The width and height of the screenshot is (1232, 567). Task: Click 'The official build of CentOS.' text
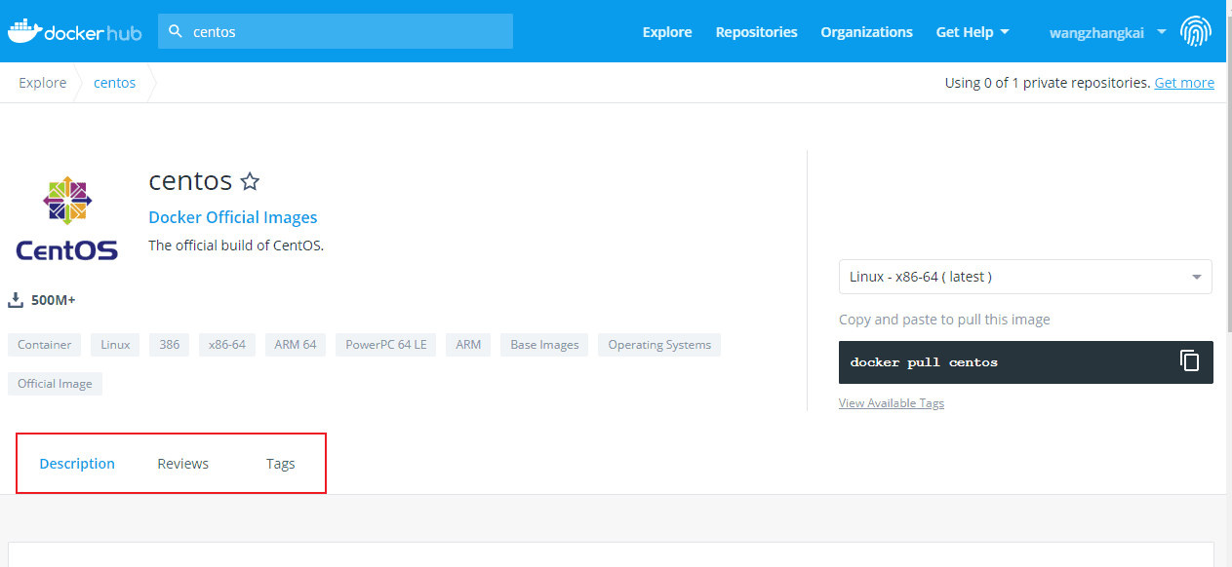pos(236,246)
